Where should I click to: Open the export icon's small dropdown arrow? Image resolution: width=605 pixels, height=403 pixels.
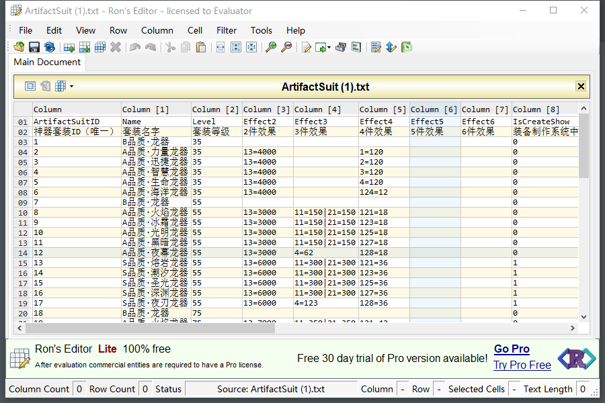(x=329, y=48)
